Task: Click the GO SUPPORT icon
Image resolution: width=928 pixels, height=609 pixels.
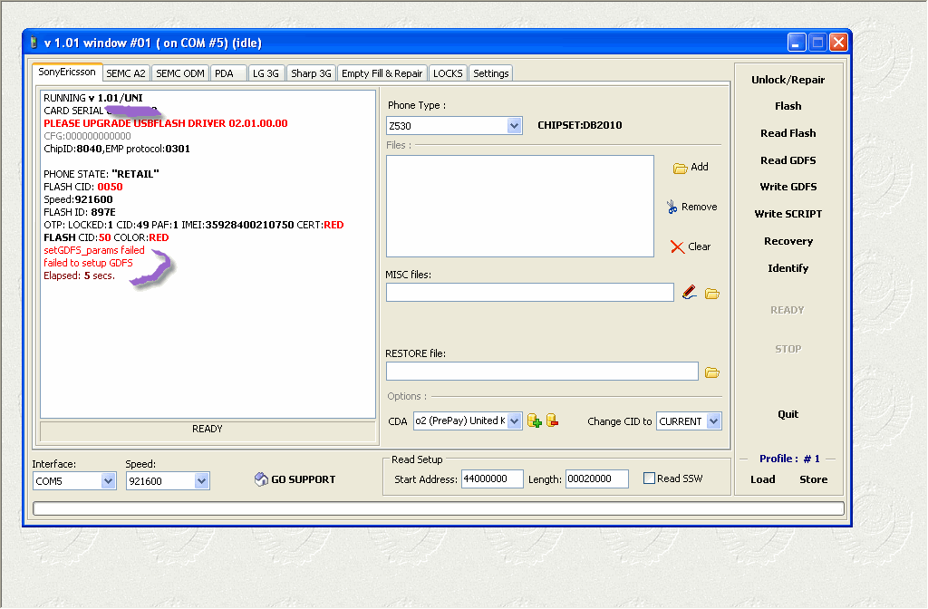Action: 261,479
